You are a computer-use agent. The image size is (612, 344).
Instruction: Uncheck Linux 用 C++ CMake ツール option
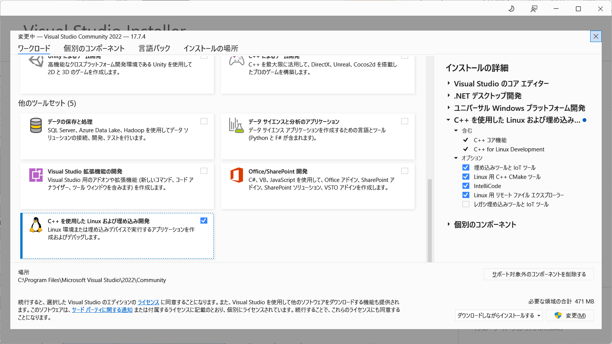click(x=466, y=177)
